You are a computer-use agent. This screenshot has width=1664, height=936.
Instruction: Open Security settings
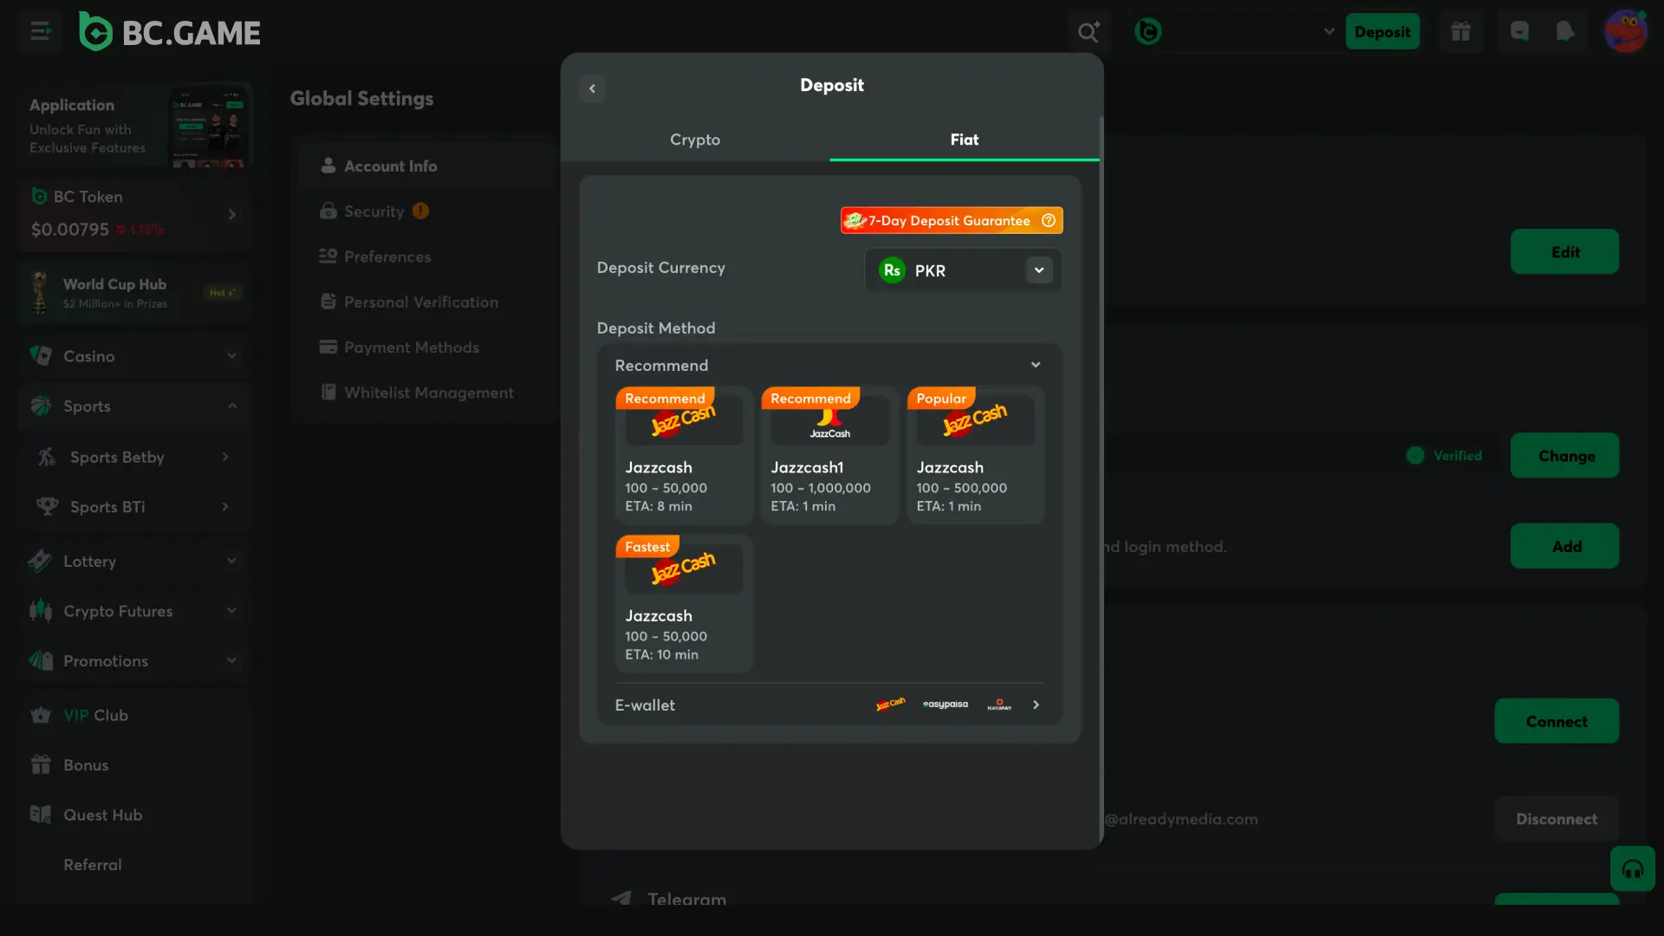point(426,211)
